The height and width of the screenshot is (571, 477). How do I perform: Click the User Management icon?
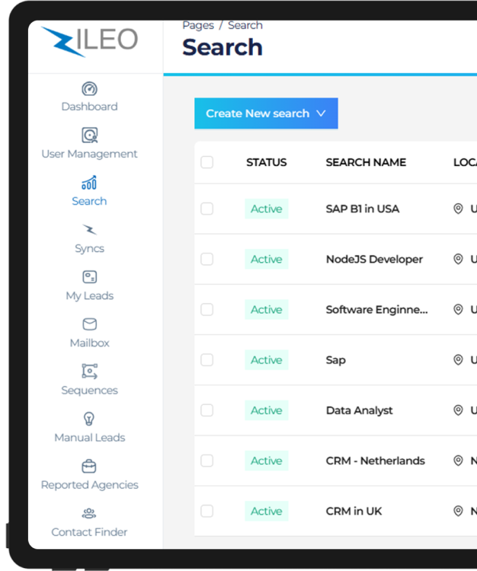(x=89, y=136)
